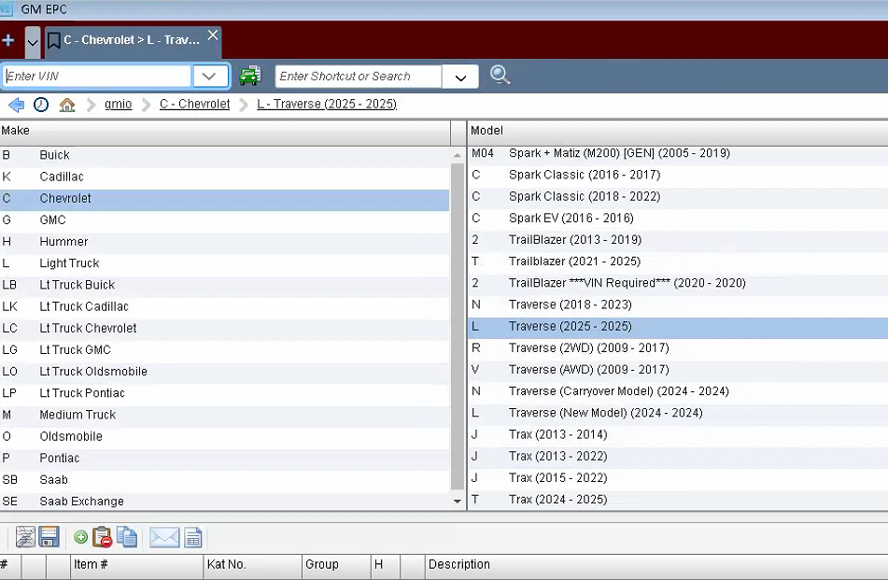This screenshot has width=888, height=580.
Task: Select the Lt Truck Oldsmobile row
Action: point(225,372)
